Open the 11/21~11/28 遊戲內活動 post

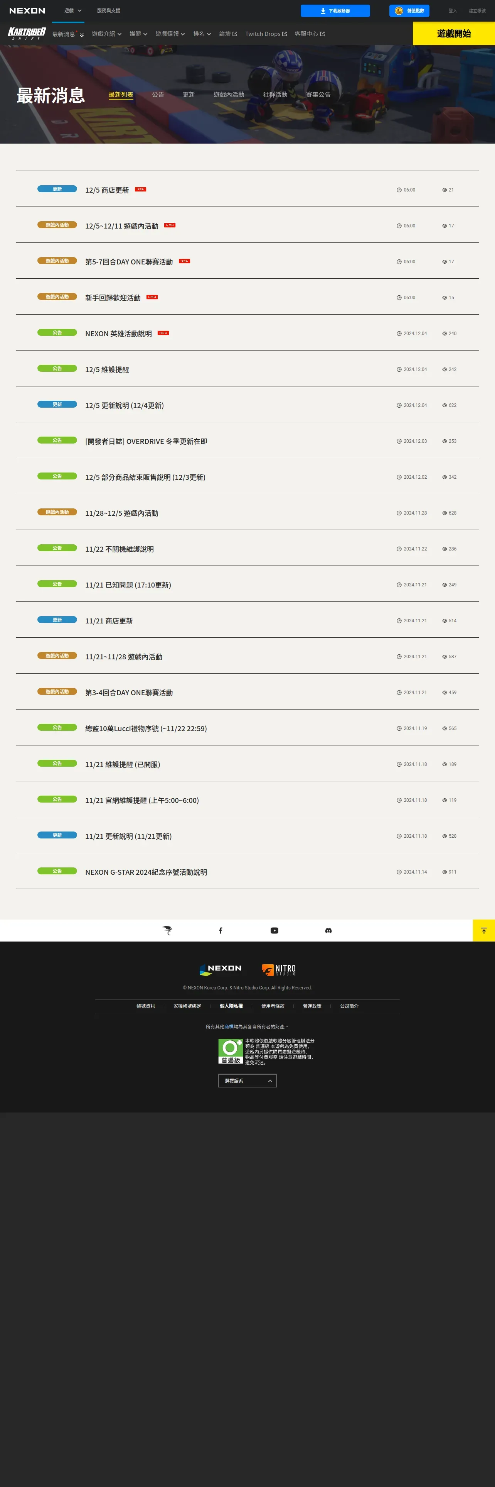pos(124,657)
